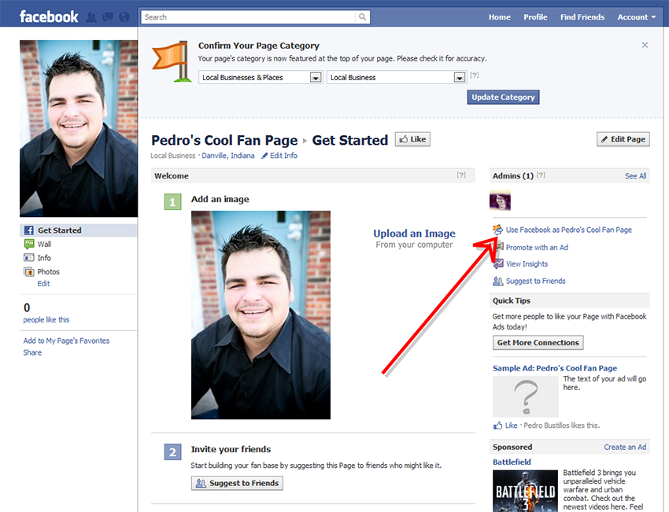Click the people like this link
Screen dimensions: 669x512
46,320
